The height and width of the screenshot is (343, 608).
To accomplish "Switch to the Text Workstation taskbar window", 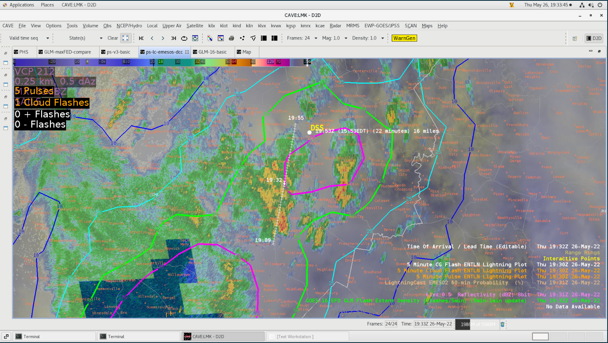I will pyautogui.click(x=308, y=337).
